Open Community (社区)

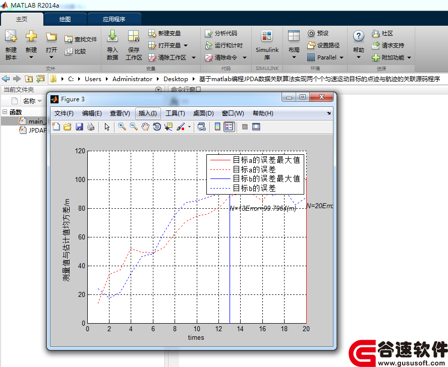[382, 33]
